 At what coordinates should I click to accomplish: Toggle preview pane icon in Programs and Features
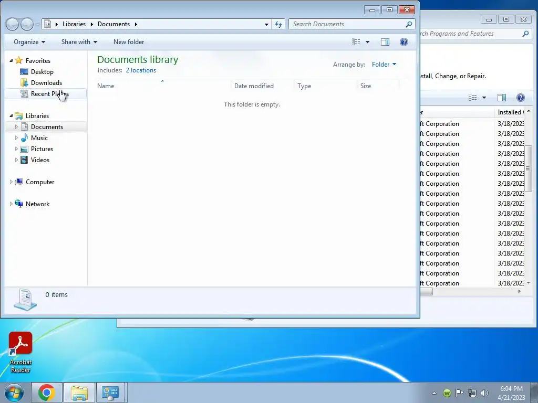tap(502, 98)
